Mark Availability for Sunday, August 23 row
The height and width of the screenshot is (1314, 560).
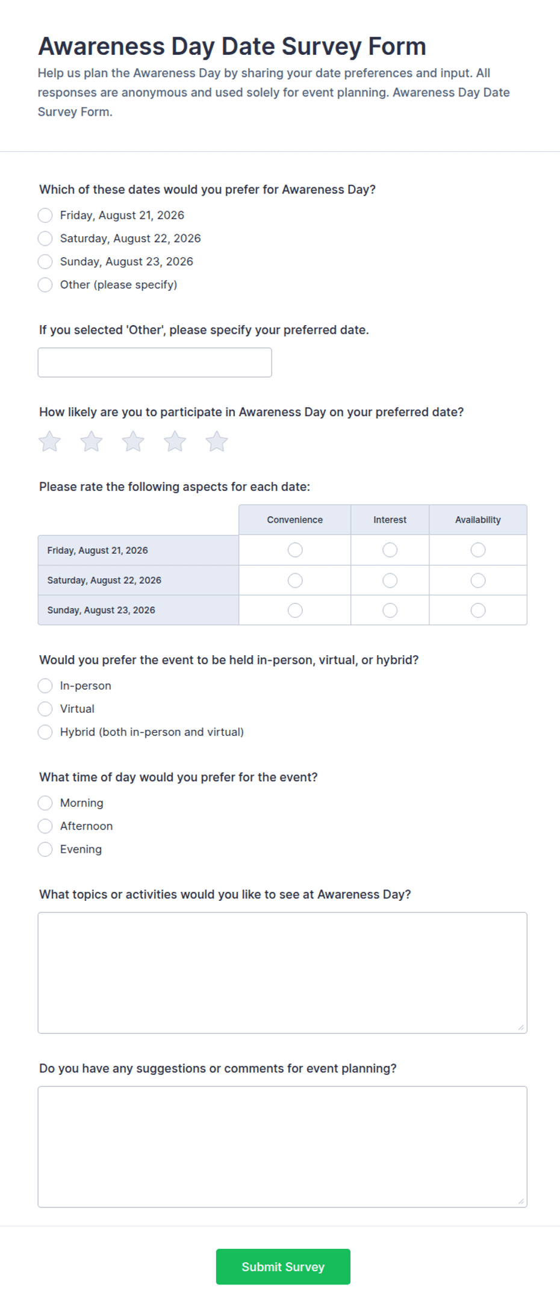click(478, 611)
